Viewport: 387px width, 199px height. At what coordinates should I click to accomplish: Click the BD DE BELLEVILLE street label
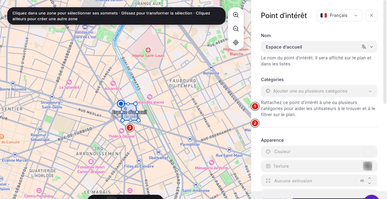click(233, 95)
